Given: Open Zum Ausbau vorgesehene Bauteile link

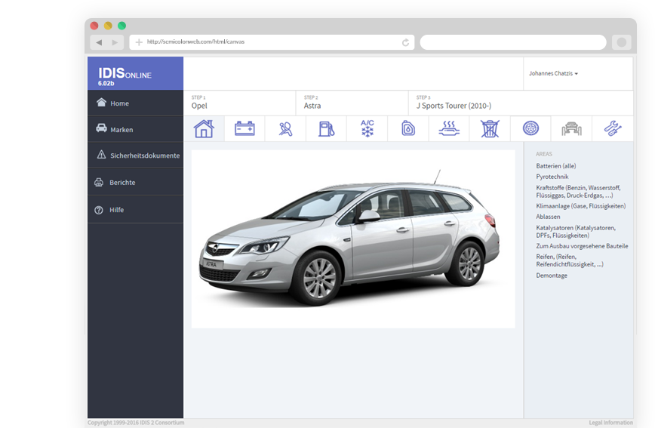Looking at the screenshot, I should (x=583, y=246).
